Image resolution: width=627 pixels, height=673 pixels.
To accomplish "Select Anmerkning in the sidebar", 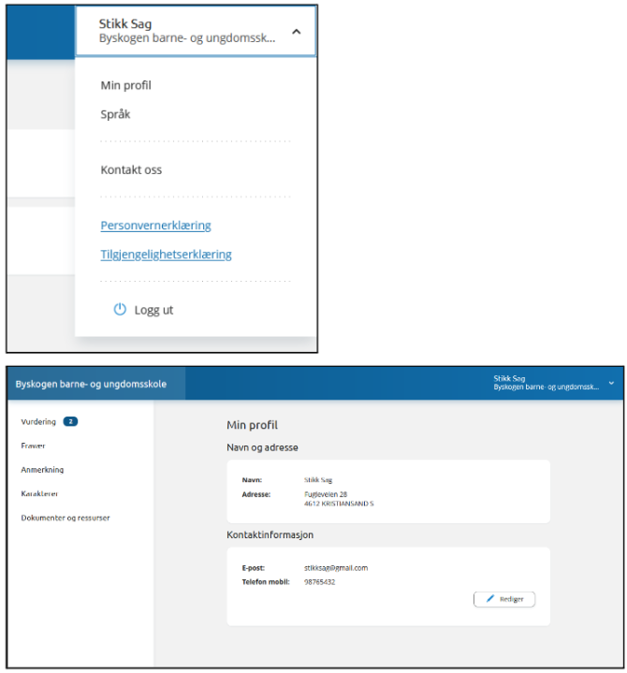I will click(42, 470).
